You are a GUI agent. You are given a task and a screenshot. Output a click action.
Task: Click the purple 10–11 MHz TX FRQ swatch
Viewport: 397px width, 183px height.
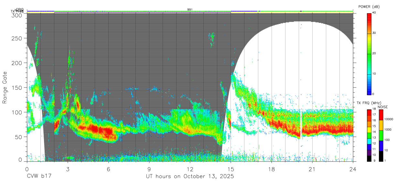369,153
